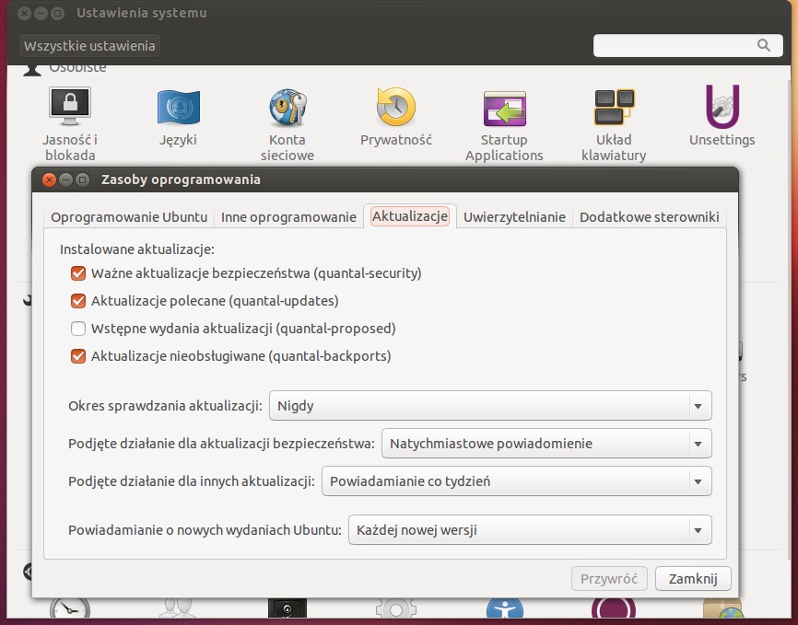Maximize the Zasoby oprogramowania dialog

pos(82,179)
